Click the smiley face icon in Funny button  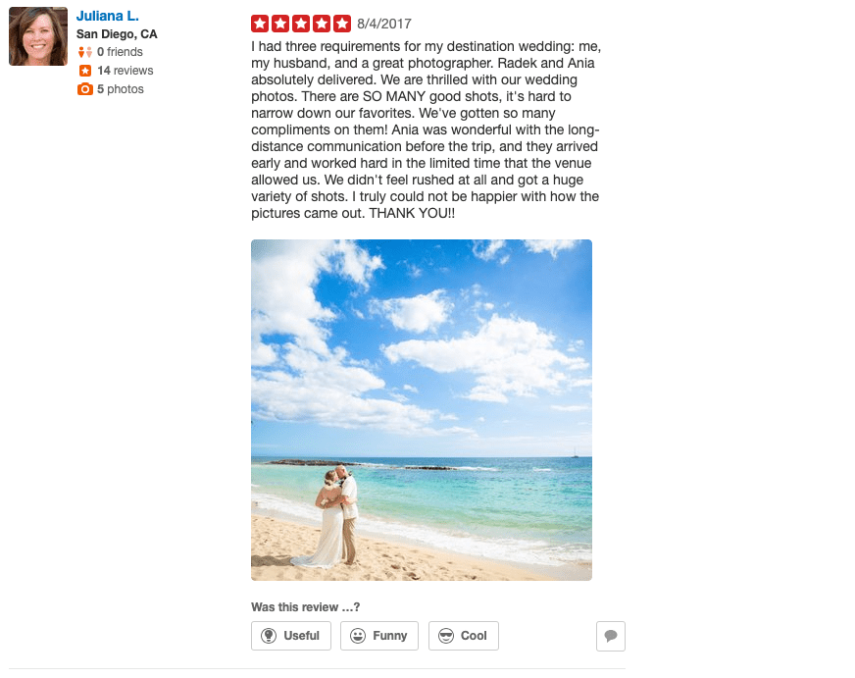[x=358, y=636]
